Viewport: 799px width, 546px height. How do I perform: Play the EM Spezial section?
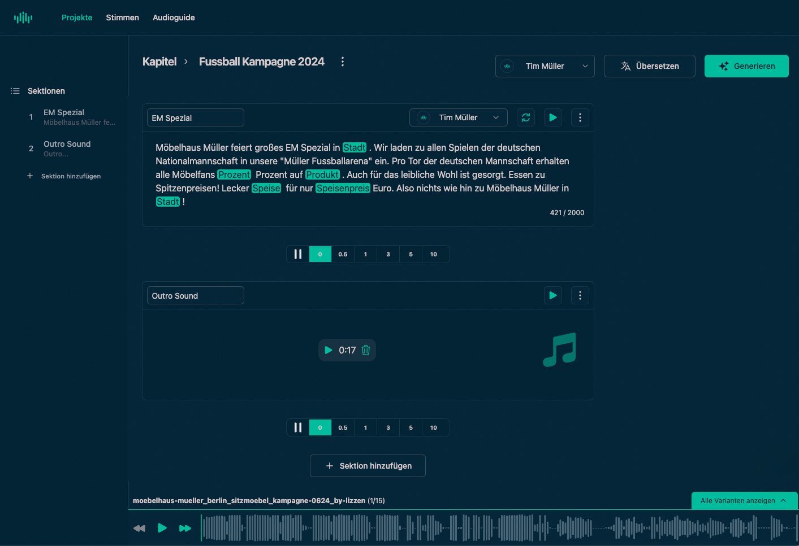point(553,117)
